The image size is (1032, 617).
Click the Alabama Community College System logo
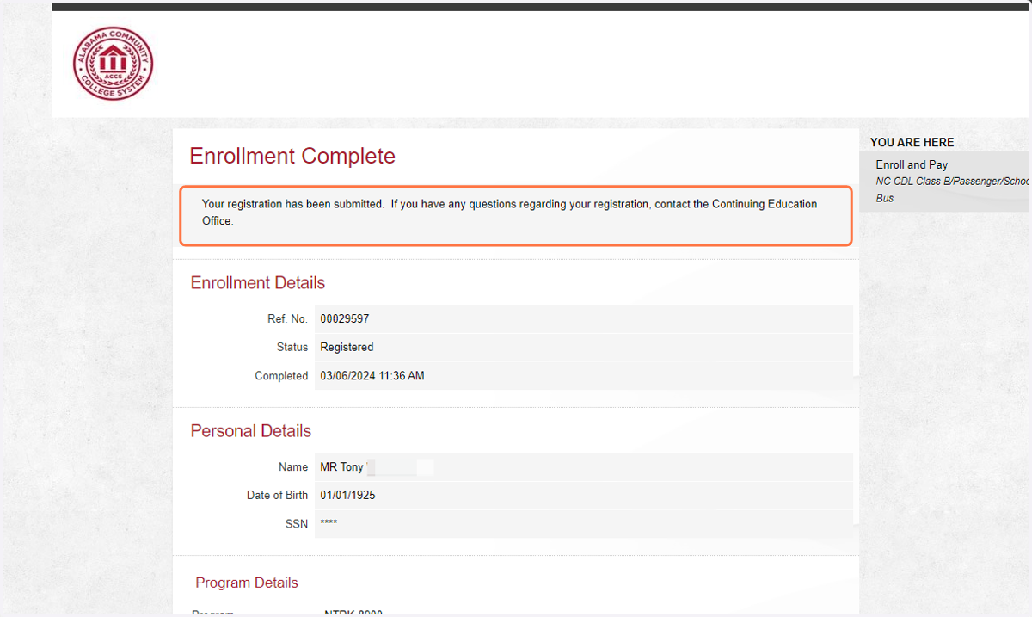click(x=114, y=64)
